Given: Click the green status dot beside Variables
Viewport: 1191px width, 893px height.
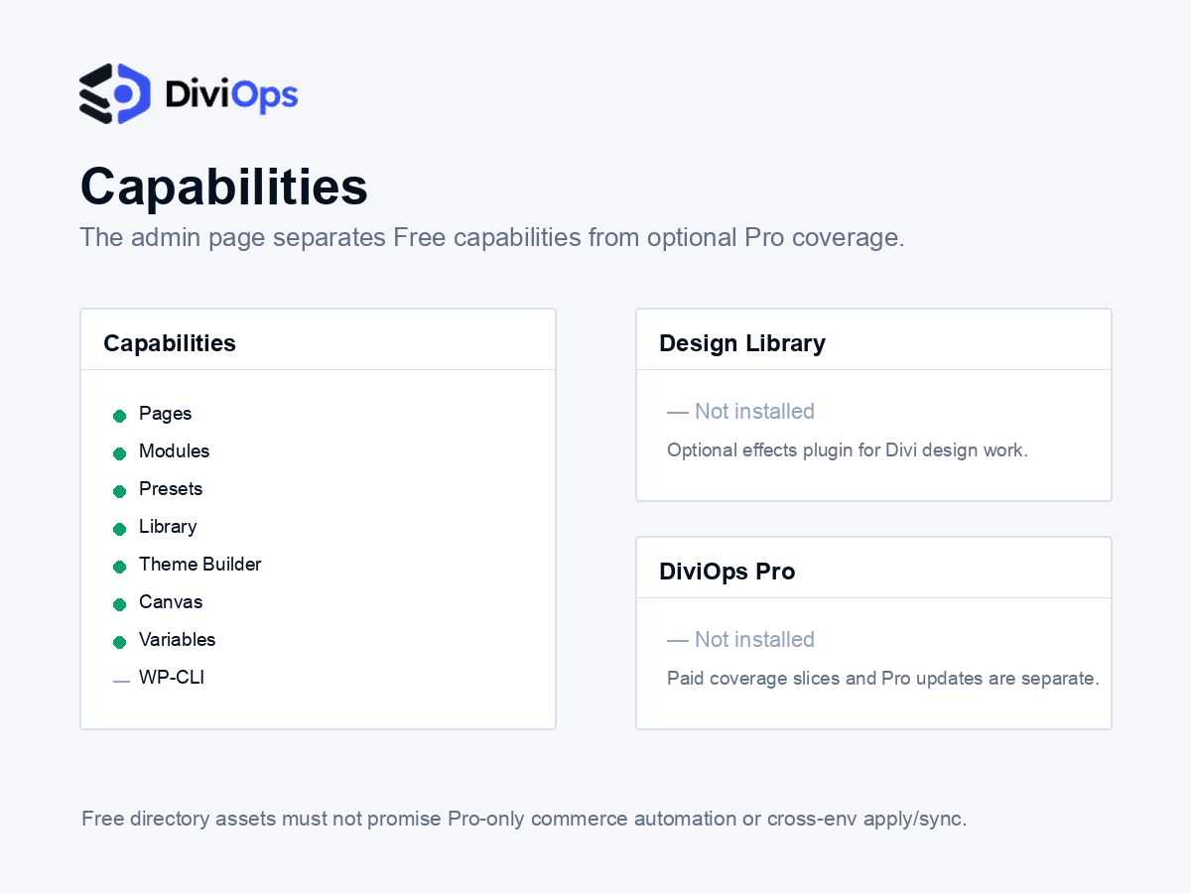Looking at the screenshot, I should (x=119, y=642).
